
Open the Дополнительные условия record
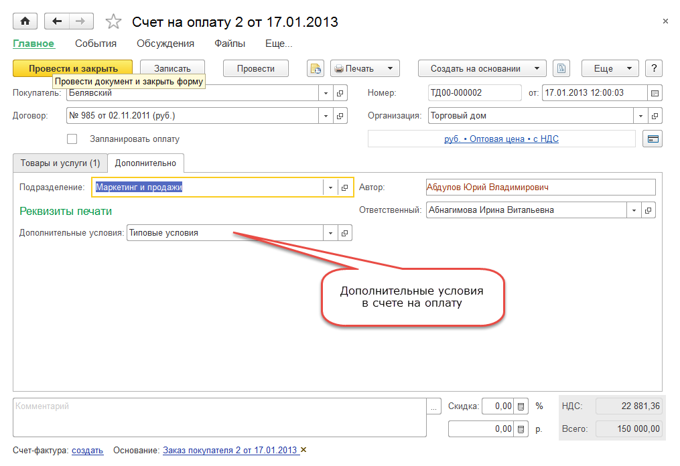pyautogui.click(x=345, y=233)
